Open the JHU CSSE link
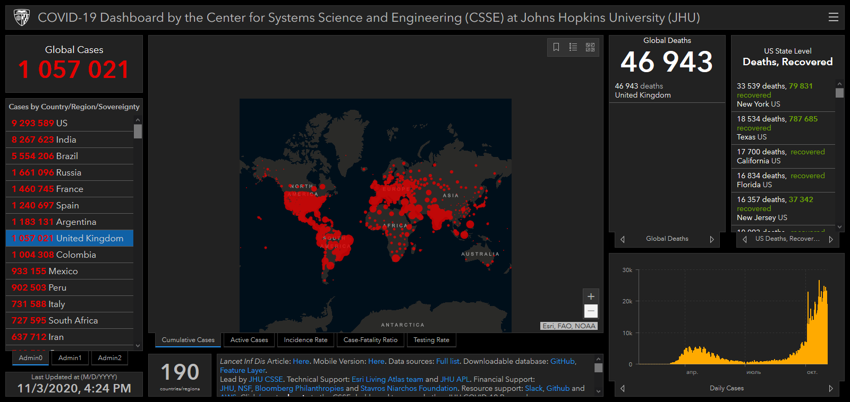 click(266, 379)
